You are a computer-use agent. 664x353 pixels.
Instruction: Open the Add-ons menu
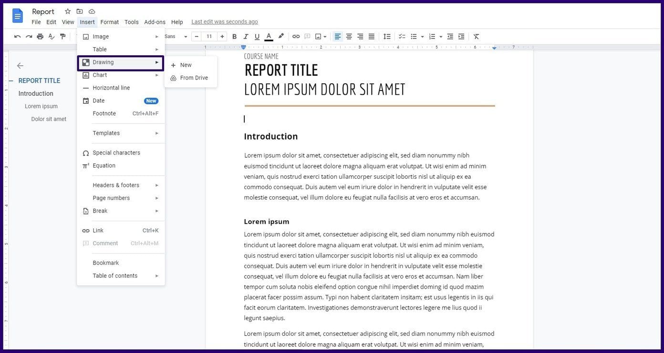[155, 22]
